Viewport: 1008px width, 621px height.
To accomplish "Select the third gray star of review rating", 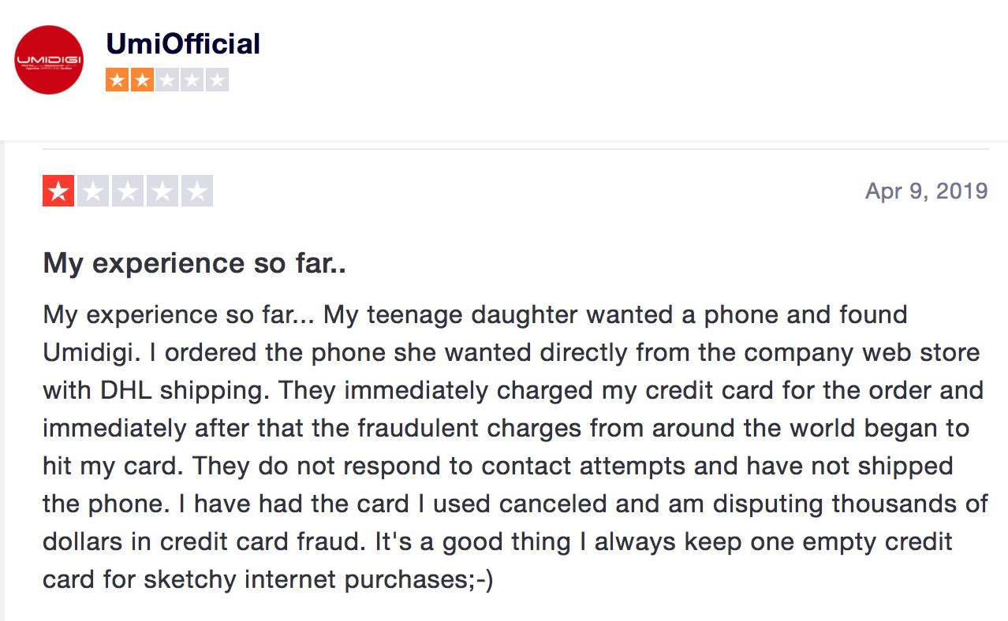I will [x=128, y=192].
